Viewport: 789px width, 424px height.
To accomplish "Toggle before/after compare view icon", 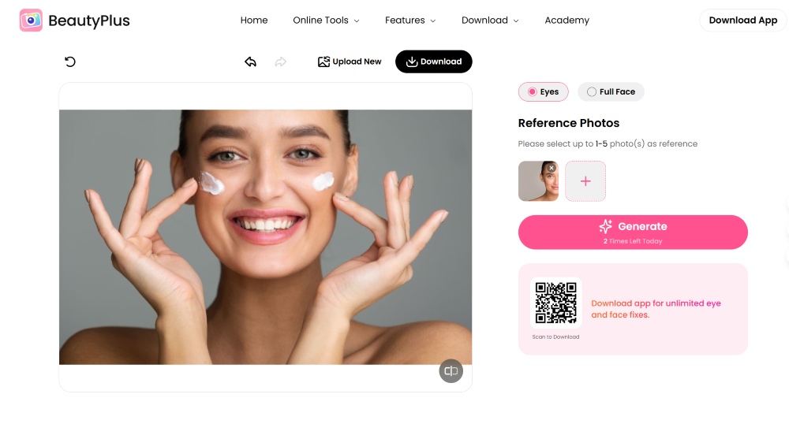I will [x=451, y=370].
